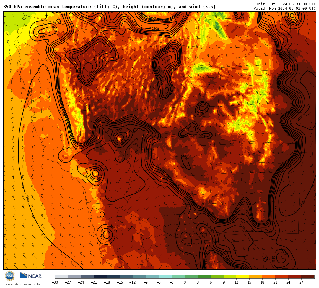Pick the 21 to 24 red-orange swatch
Screen dimensions: 319x288
[x=282, y=276]
